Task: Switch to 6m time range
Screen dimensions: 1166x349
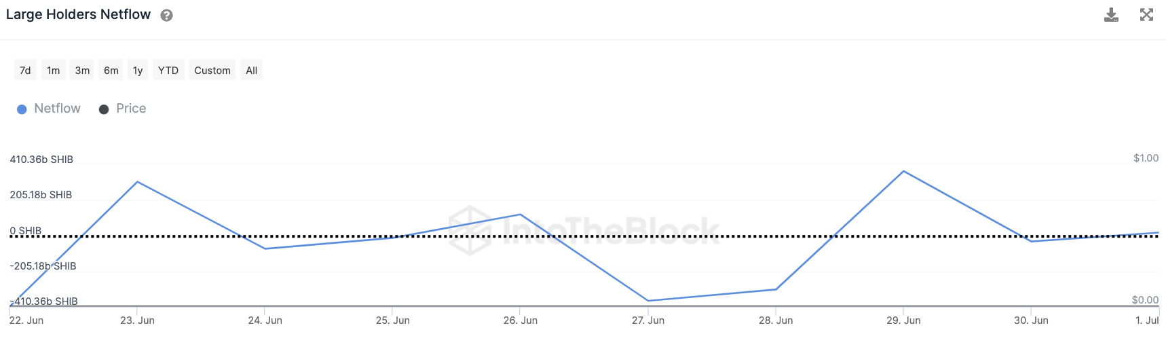Action: click(111, 71)
